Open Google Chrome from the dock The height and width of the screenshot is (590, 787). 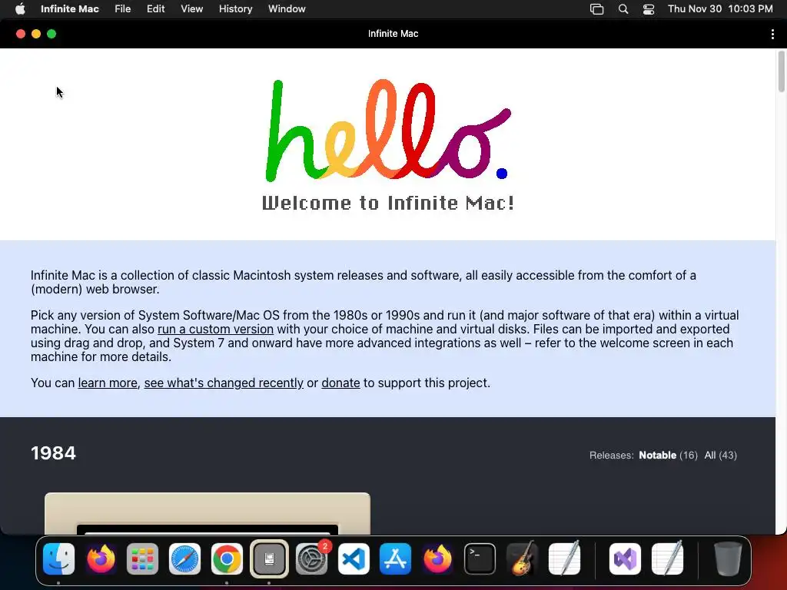coord(227,559)
